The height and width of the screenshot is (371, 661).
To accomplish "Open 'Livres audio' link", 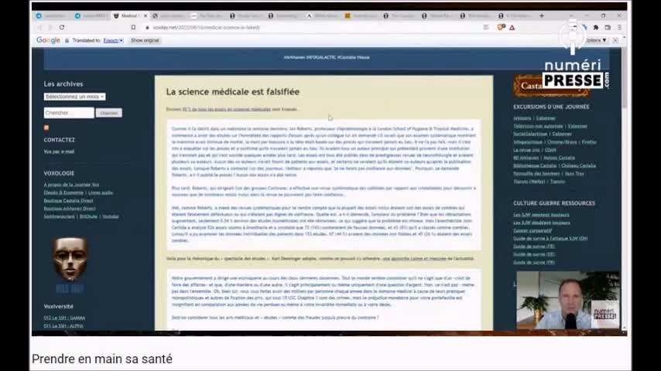I will pos(101,192).
